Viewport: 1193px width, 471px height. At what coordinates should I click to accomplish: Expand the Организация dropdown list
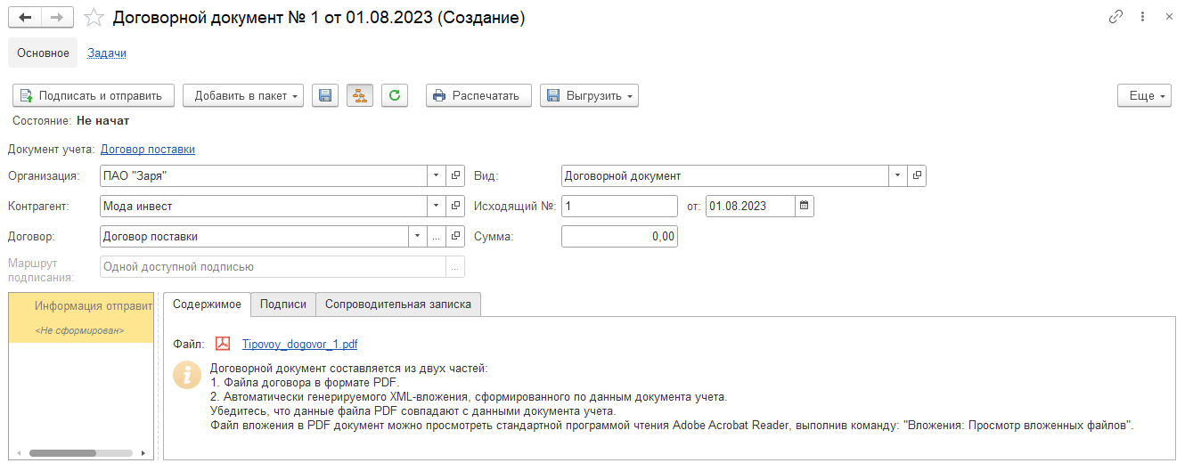[437, 176]
